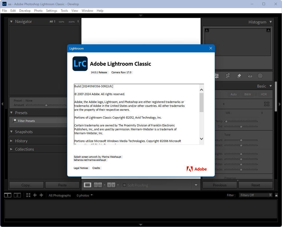The height and width of the screenshot is (227, 282).
Task: Click the Auto tone button
Action: click(234, 94)
